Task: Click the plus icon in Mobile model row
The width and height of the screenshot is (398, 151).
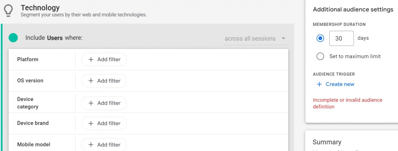Action: pos(91,145)
